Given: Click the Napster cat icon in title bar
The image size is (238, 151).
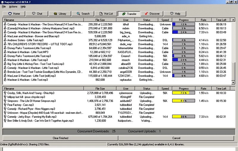Looking at the screenshot, I should pyautogui.click(x=2, y=2).
